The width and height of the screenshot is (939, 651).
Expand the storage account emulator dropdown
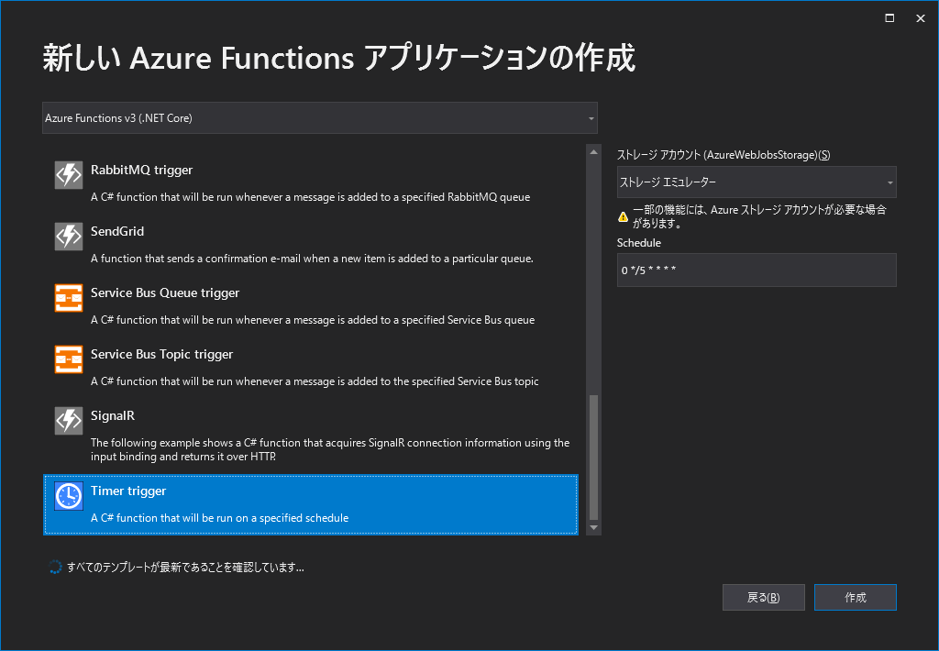coord(757,182)
